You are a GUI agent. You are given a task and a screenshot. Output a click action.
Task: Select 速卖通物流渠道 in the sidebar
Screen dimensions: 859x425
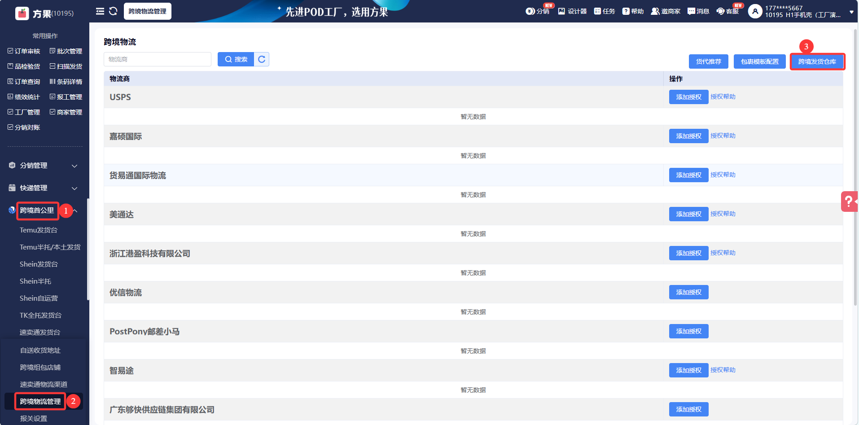(x=44, y=385)
